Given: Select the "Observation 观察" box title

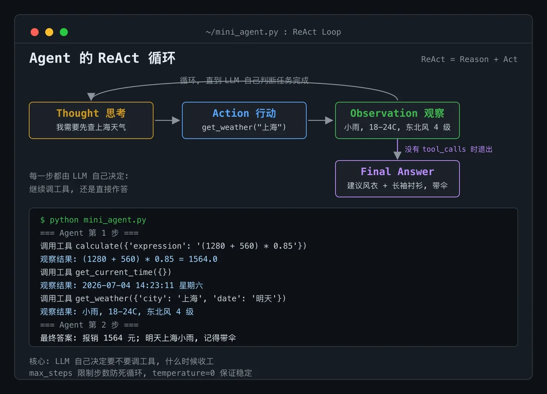Looking at the screenshot, I should click(397, 113).
